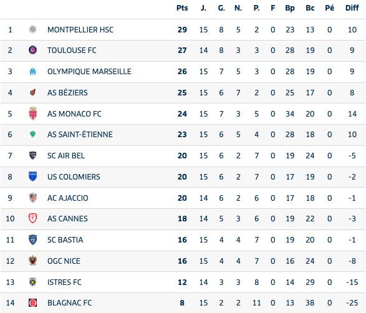Screen dimensions: 366x313
Task: Click Montpellier's 29 points value
Action: (x=182, y=30)
